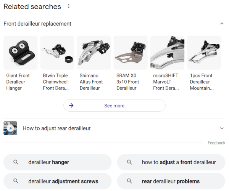
Task: Click the arrow icon in See more
Action: (71, 106)
